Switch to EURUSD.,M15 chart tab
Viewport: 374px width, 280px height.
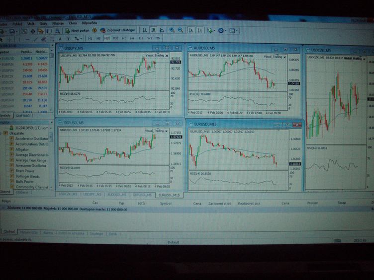tap(169, 195)
